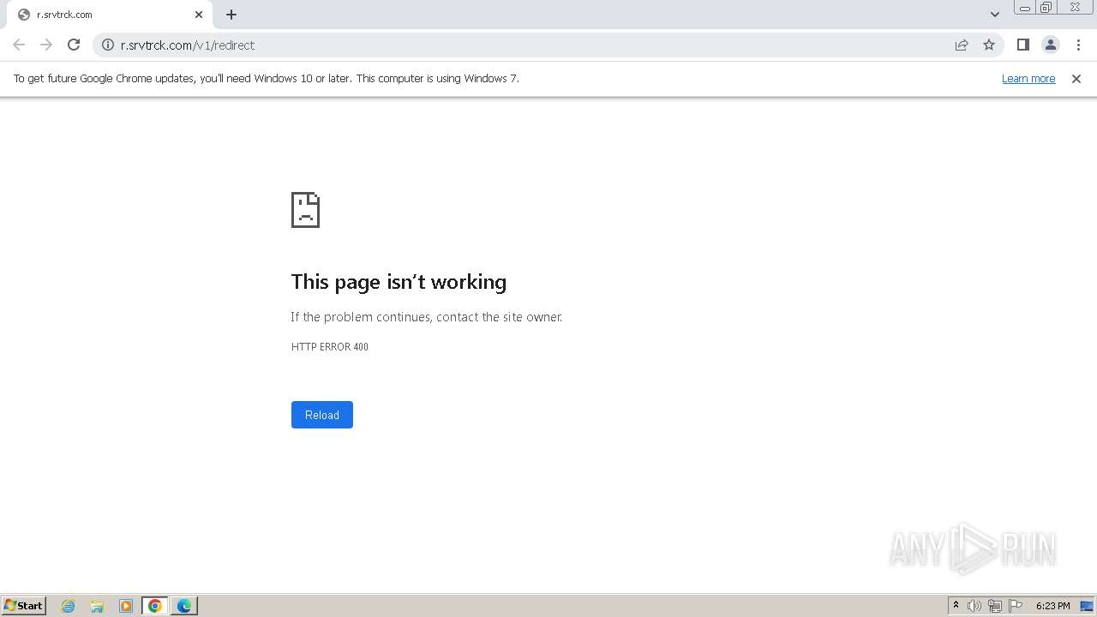This screenshot has height=617, width=1097.
Task: Show hidden system tray icons
Action: (x=956, y=606)
